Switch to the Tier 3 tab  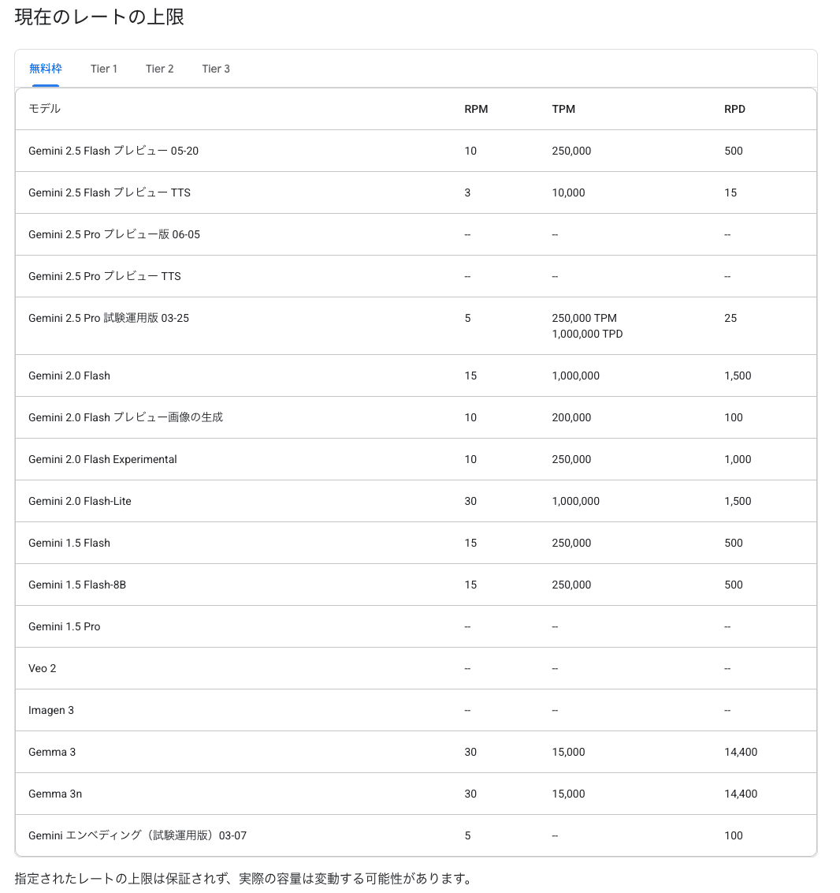(216, 69)
